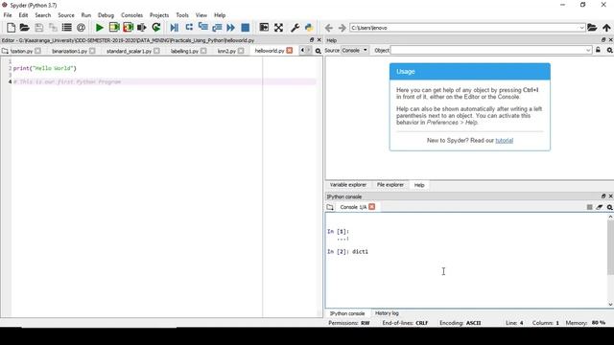Screen dimensions: 614x345
Task: Re-run last script icon
Action: tap(156, 28)
